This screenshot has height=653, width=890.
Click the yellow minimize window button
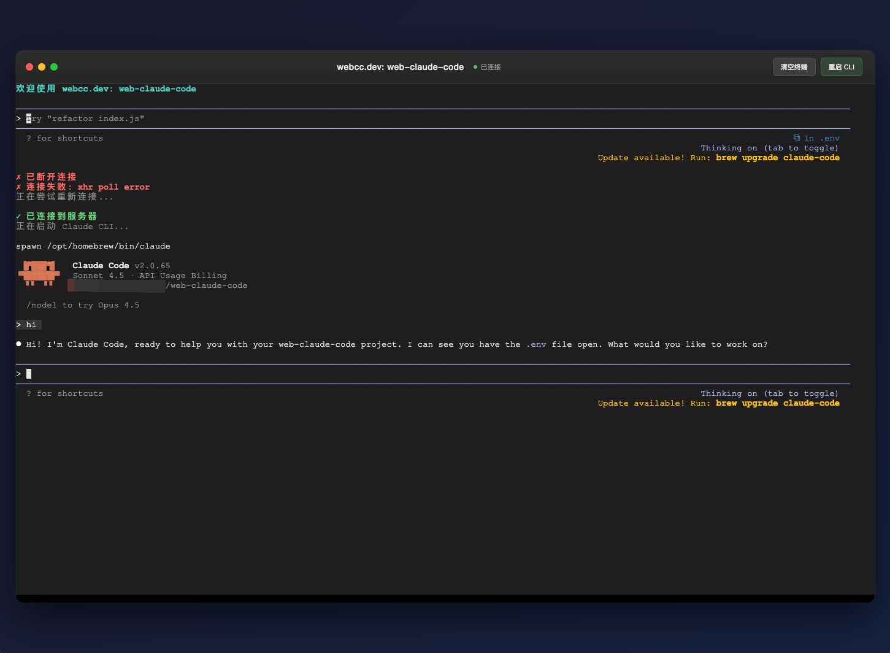42,67
